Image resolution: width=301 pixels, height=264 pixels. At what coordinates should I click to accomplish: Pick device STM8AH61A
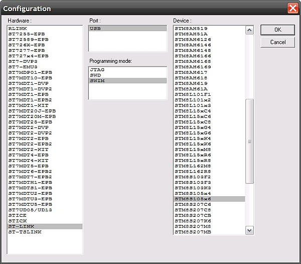coord(209,89)
